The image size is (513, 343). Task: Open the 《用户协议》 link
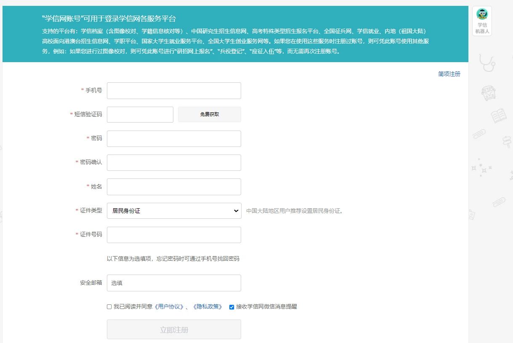point(169,307)
